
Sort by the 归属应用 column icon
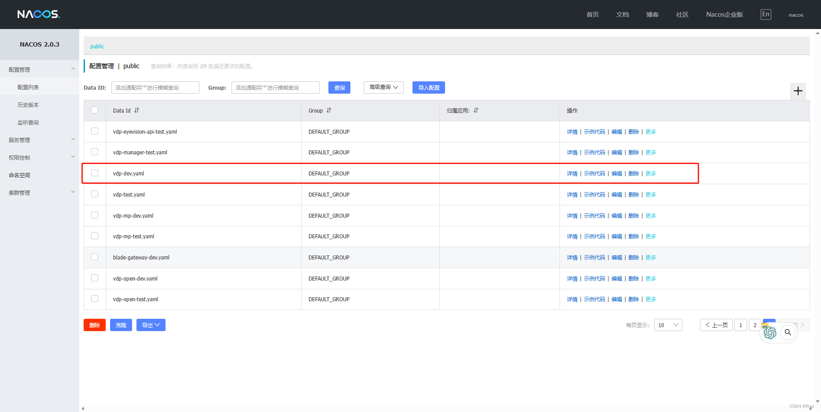click(475, 110)
